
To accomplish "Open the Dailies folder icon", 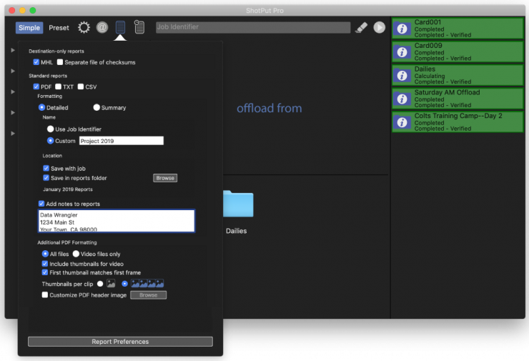I will [236, 205].
